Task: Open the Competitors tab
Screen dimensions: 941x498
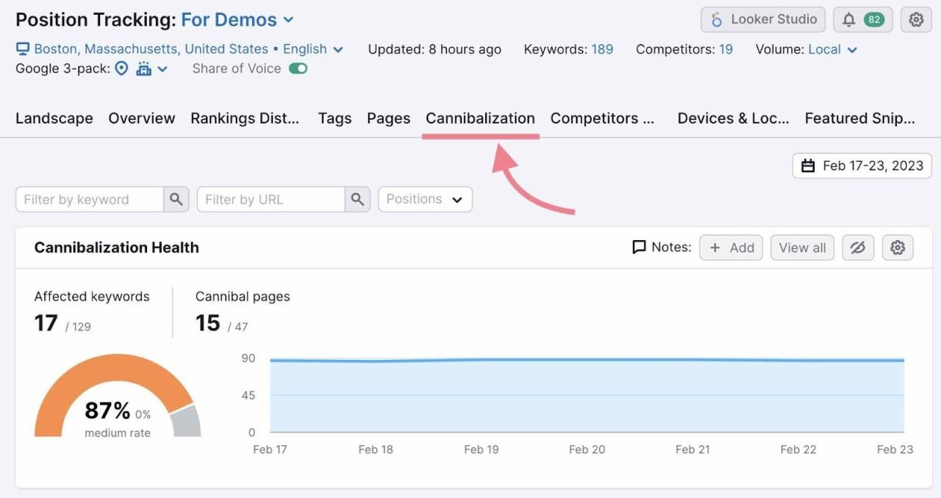Action: 603,118
